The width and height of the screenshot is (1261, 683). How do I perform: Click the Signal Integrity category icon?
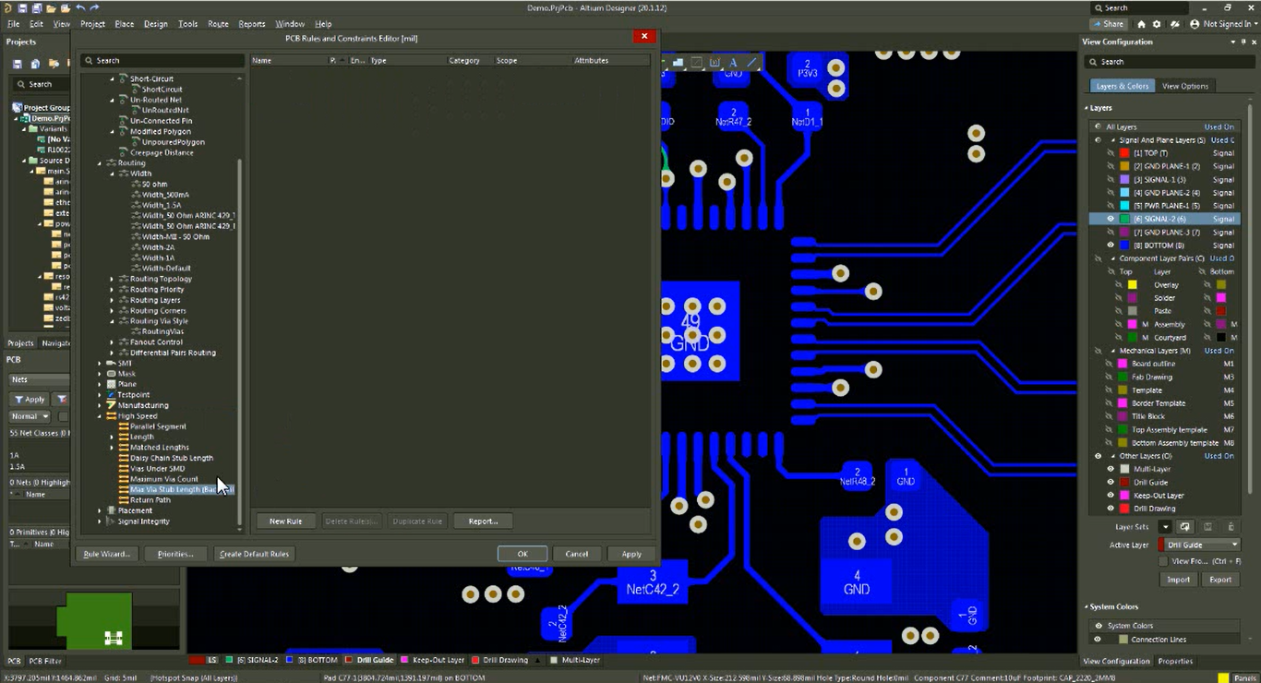112,521
